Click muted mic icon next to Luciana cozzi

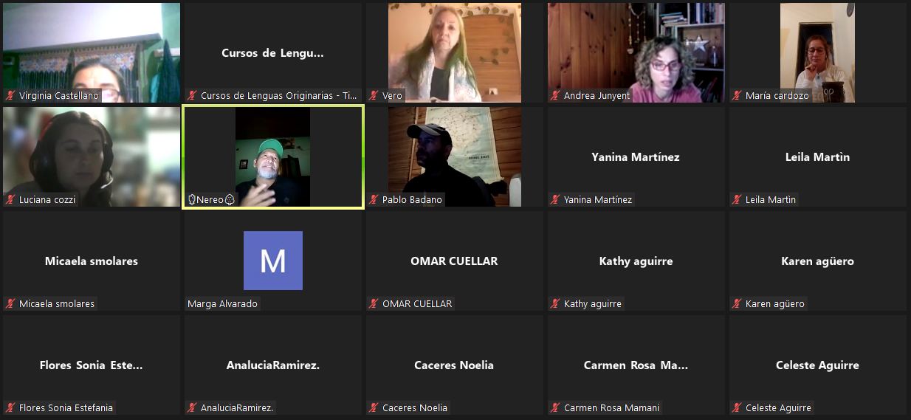pyautogui.click(x=11, y=200)
